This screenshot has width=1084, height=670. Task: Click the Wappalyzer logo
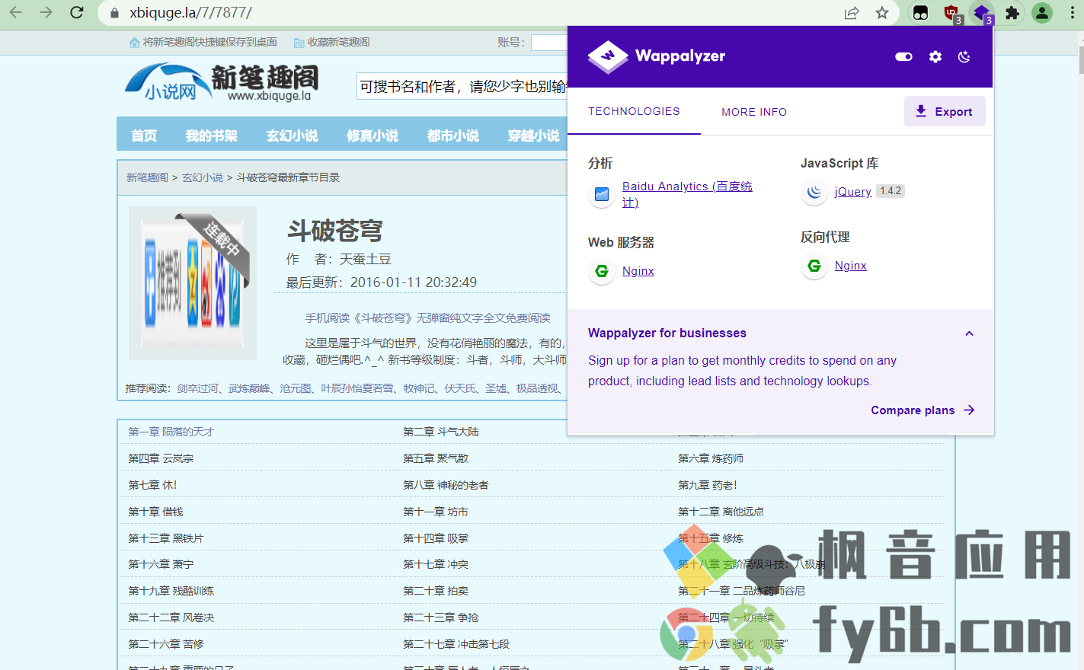(x=657, y=56)
